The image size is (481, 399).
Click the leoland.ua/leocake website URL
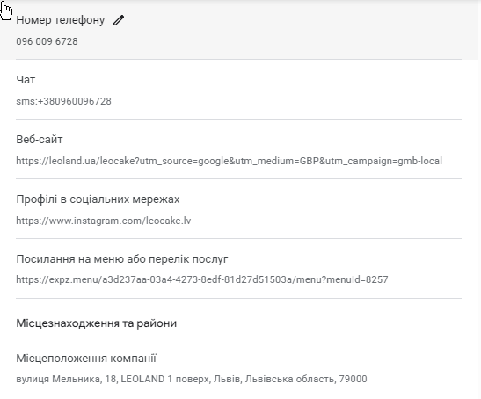(x=230, y=161)
